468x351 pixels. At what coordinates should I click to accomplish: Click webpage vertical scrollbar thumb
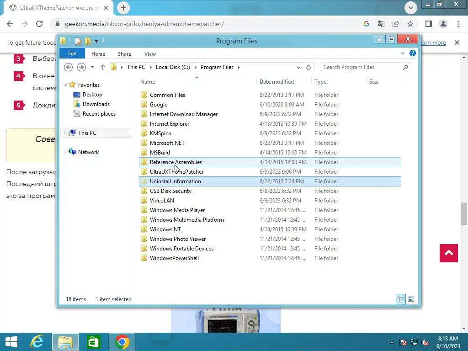(464, 214)
